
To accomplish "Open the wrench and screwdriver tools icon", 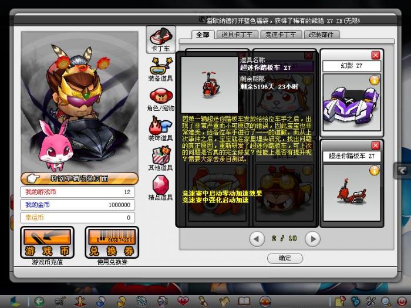I will 371,302.
